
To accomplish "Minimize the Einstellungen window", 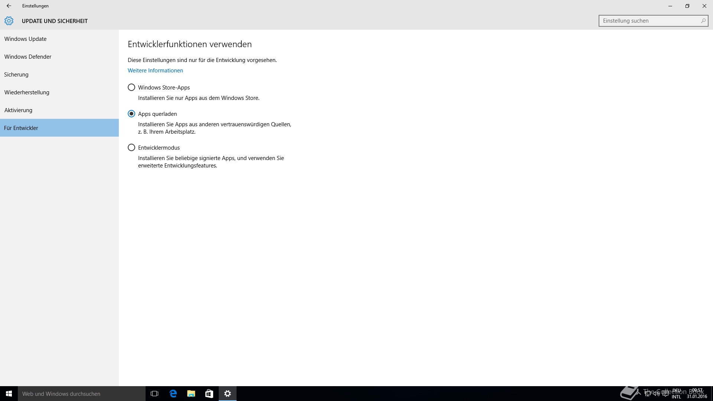I will pyautogui.click(x=670, y=6).
